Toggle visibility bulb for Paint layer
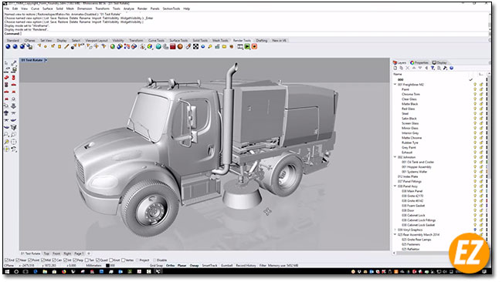 click(x=475, y=89)
